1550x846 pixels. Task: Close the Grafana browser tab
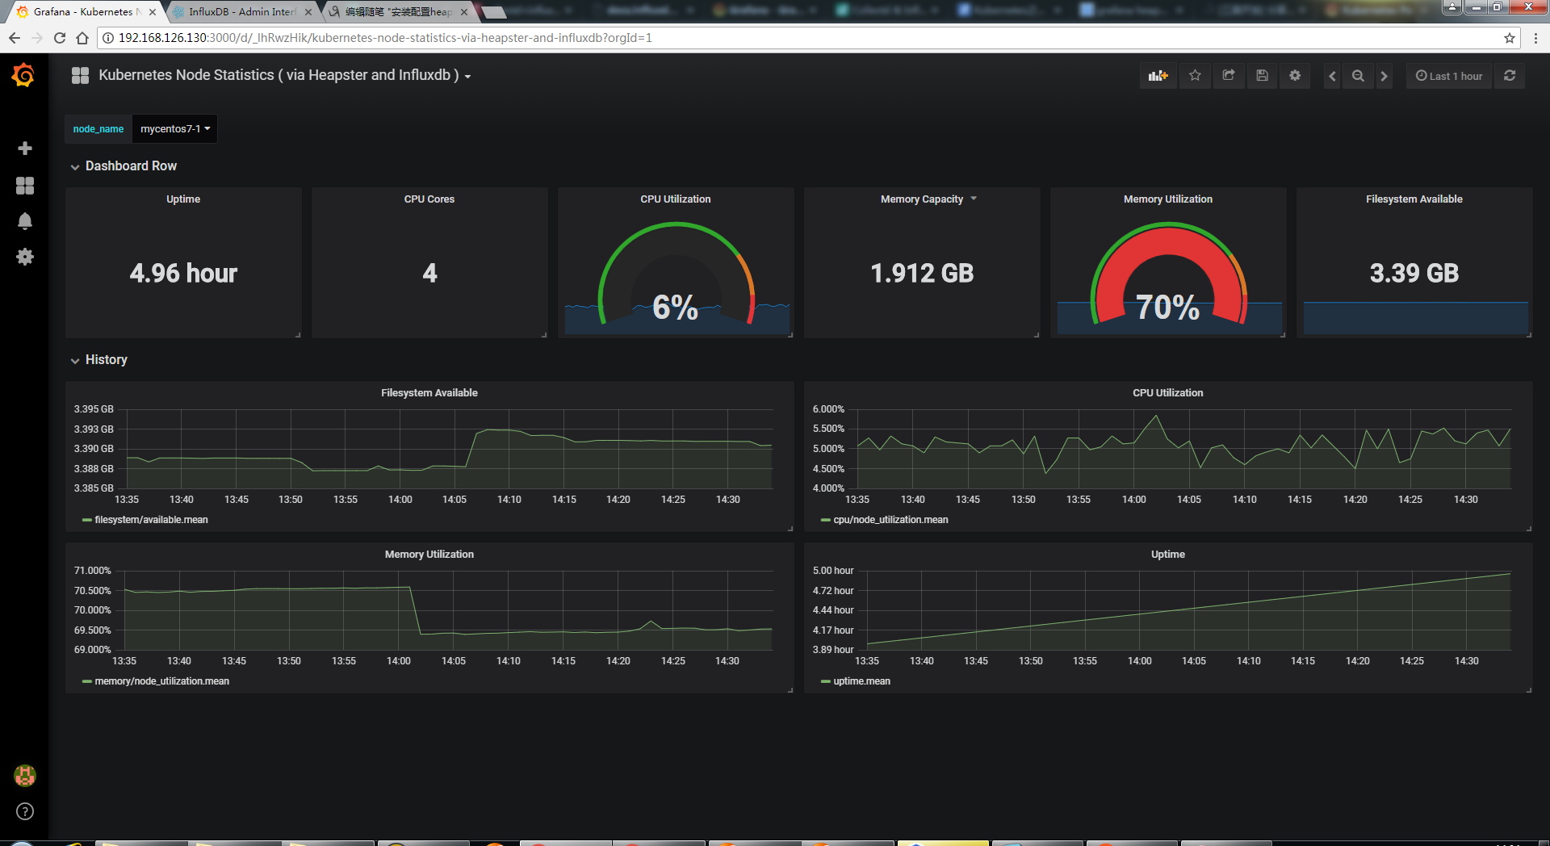152,12
